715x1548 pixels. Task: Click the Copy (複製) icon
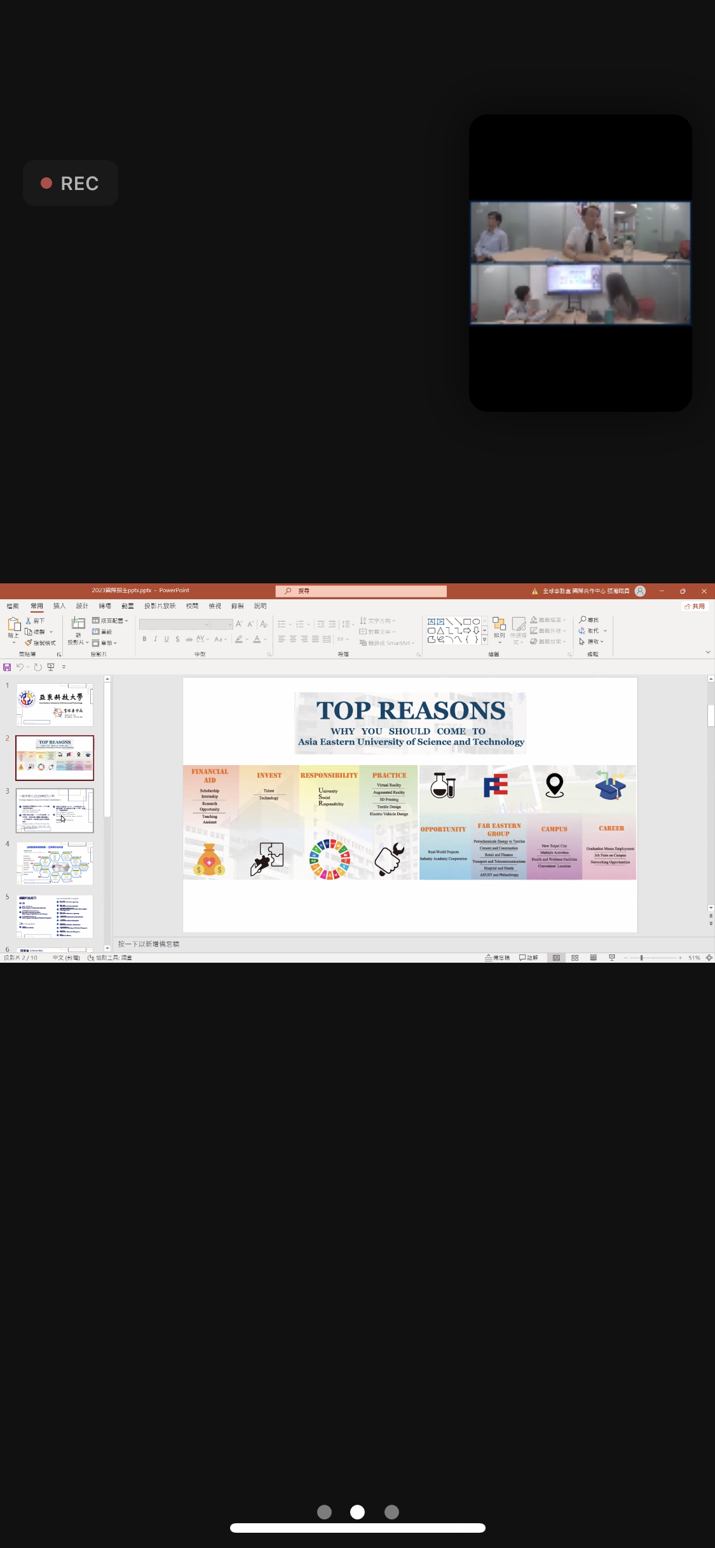pyautogui.click(x=29, y=632)
